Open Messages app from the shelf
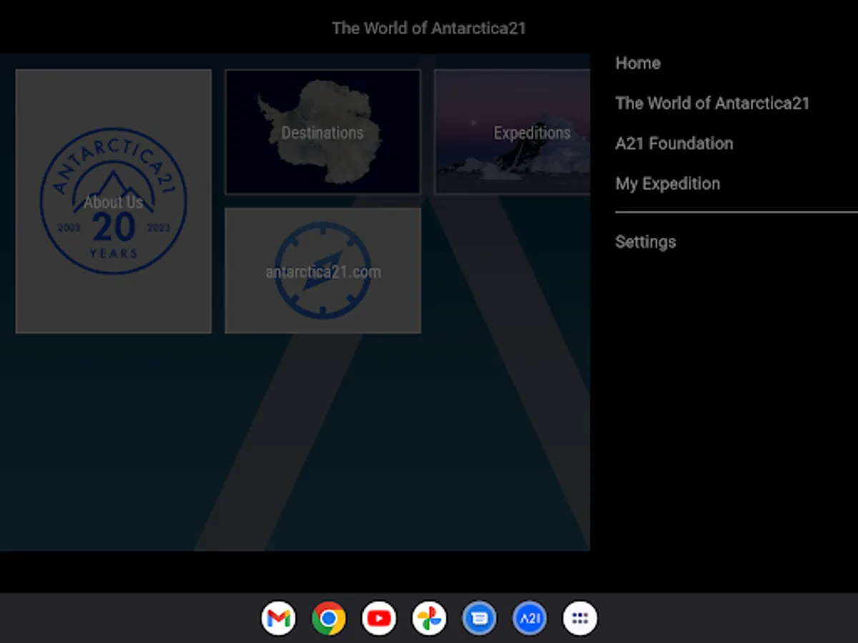Screen dimensions: 858x643 click(479, 618)
